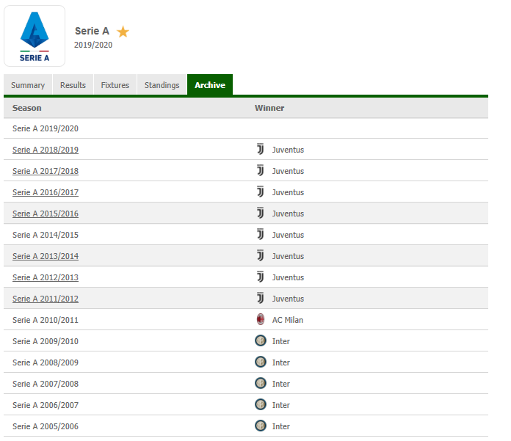Click the Winner column header

pyautogui.click(x=269, y=108)
